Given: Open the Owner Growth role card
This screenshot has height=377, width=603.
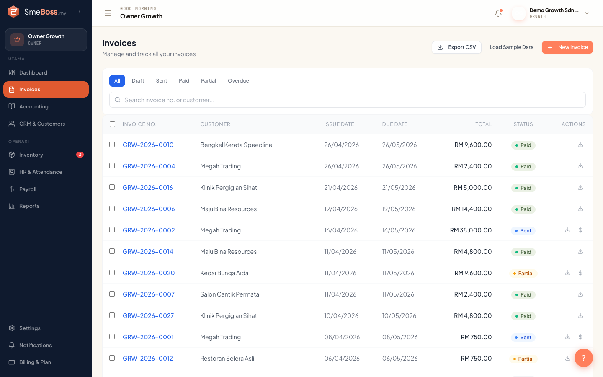Looking at the screenshot, I should tap(46, 40).
